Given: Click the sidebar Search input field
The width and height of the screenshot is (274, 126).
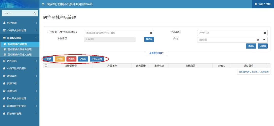Looking at the screenshot, I should coord(20,13).
